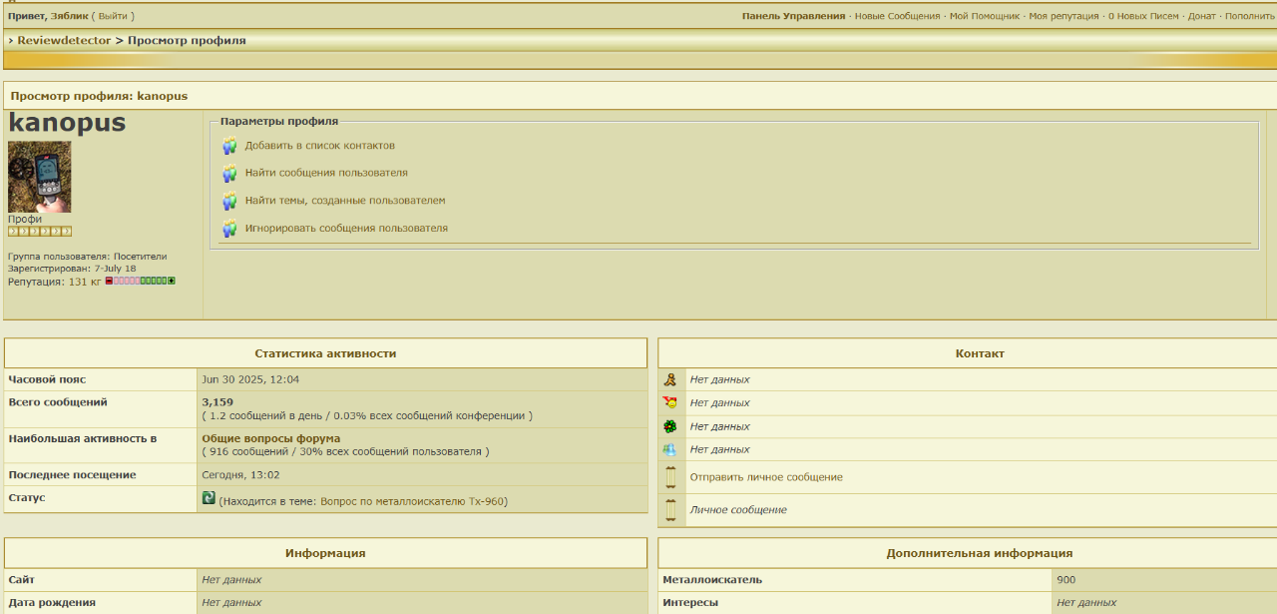Screen dimensions: 1277x614
Task: Click the small arrow before Reviewdetector breadcrumb
Action: click(10, 41)
